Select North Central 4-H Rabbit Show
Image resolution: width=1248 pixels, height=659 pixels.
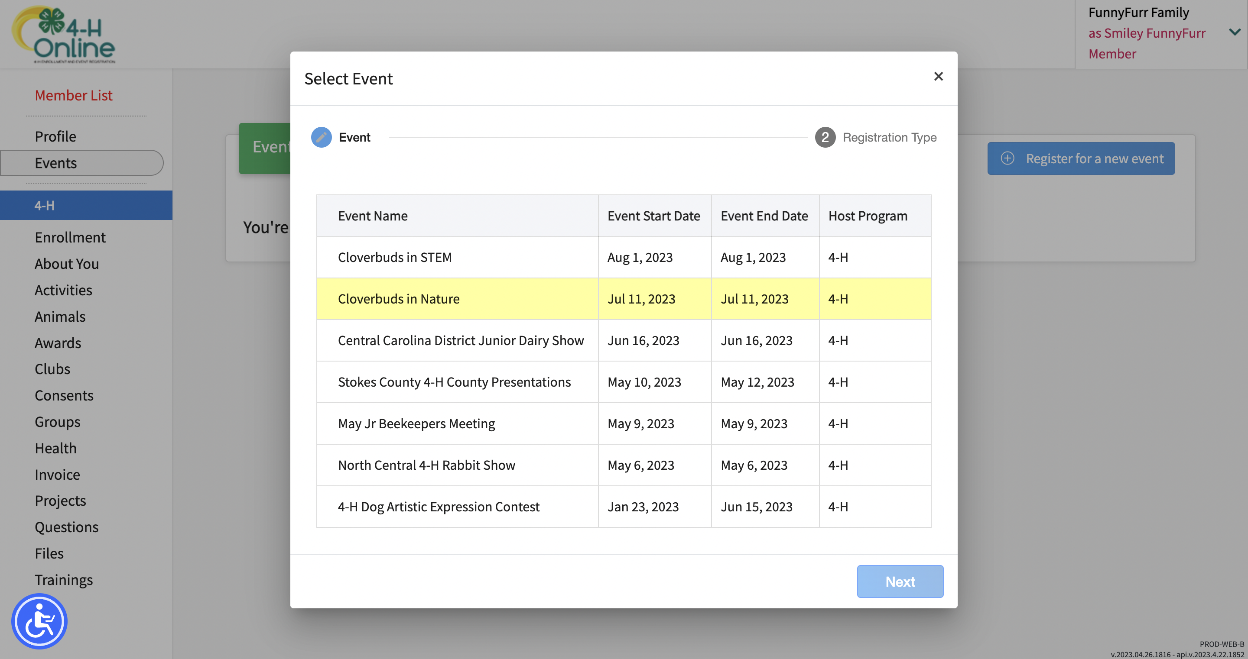[426, 465]
